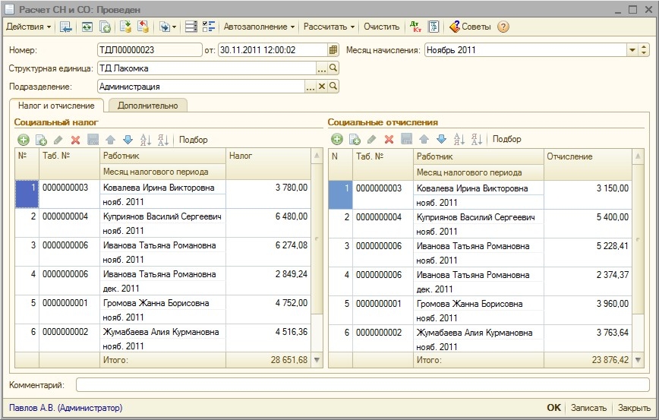Click the red delete icon in Социальные отчисления
659x420 pixels.
click(389, 140)
